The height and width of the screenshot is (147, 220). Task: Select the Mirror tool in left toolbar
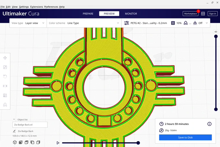(5, 86)
